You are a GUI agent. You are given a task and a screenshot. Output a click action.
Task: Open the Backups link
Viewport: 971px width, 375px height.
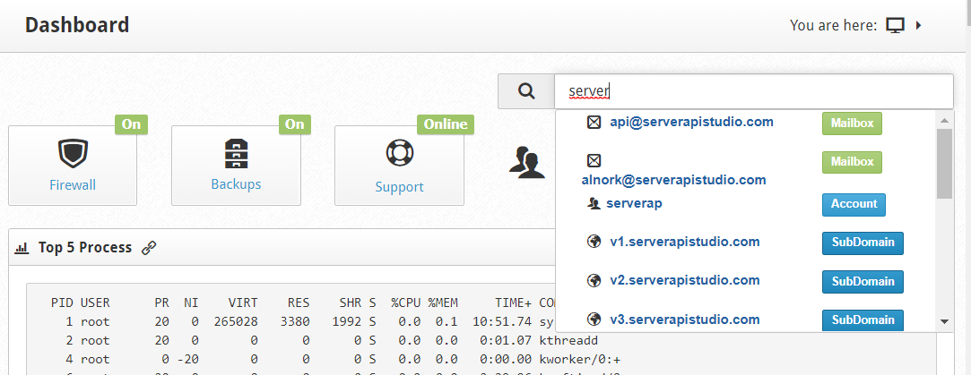point(236,184)
